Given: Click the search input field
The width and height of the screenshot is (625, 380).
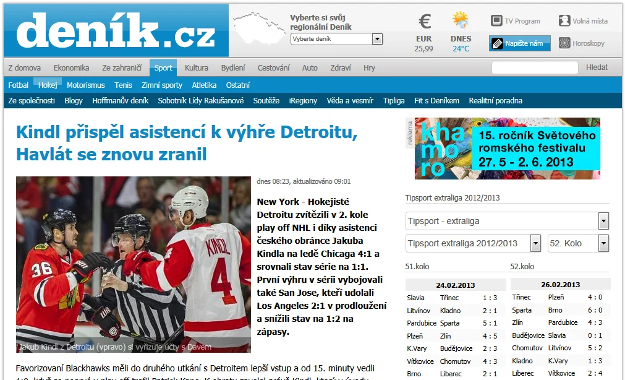Looking at the screenshot, I should tap(535, 67).
